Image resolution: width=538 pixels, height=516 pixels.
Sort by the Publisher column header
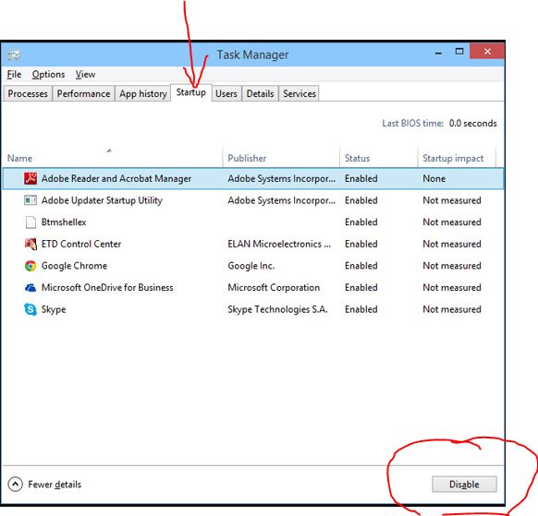tap(281, 158)
